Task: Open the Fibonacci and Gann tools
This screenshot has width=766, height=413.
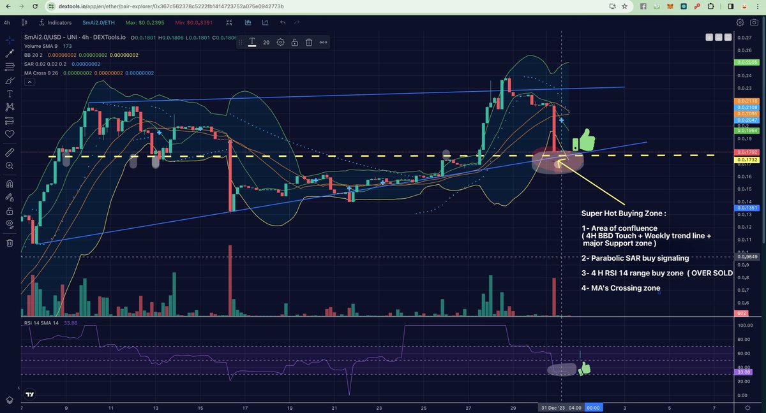Action: 9,67
